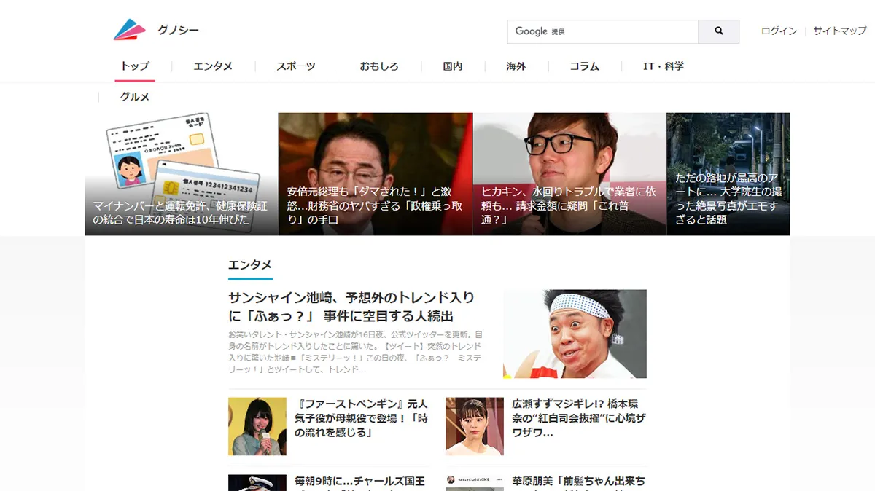Switch to the エンタメ tab
875x491 pixels.
[213, 66]
